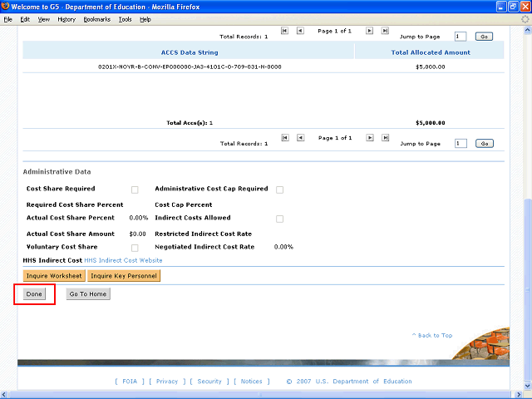This screenshot has height=399, width=532.
Task: Click Go button in lower pager
Action: point(485,144)
